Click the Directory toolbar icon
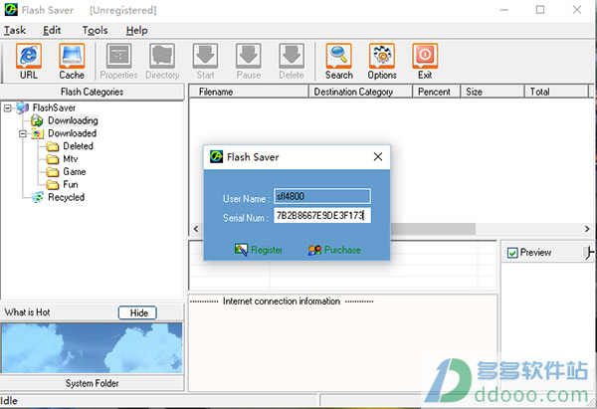Image resolution: width=597 pixels, height=409 pixels. 162,62
